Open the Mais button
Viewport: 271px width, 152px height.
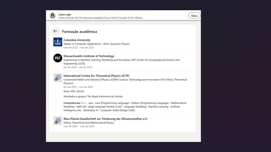tap(194, 16)
